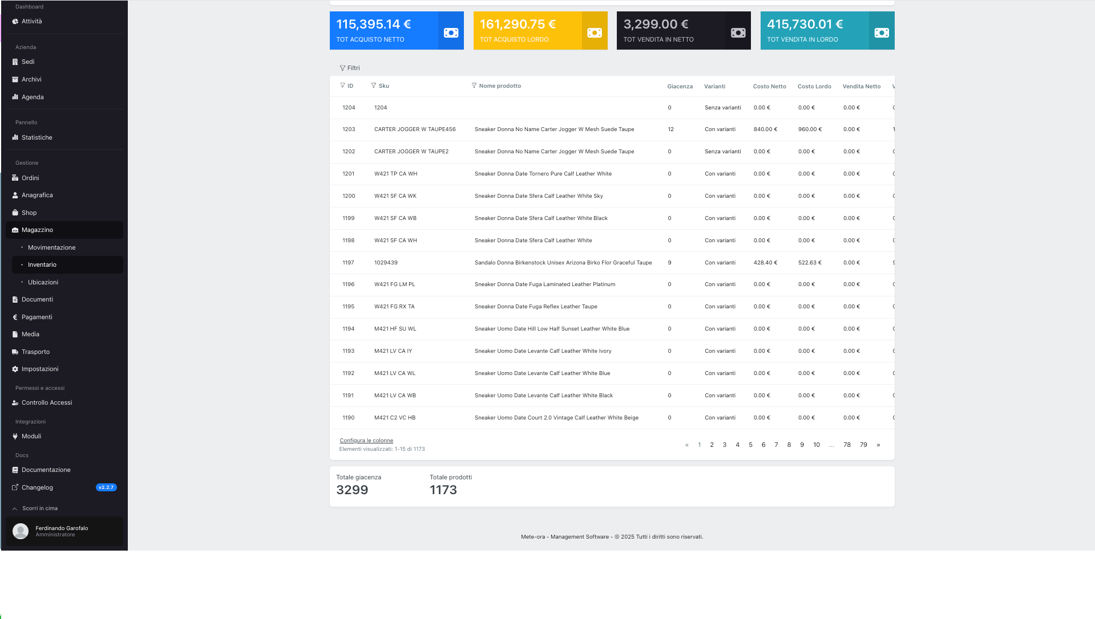Click the Documentazione book icon
The image size is (1095, 619).
pyautogui.click(x=15, y=470)
